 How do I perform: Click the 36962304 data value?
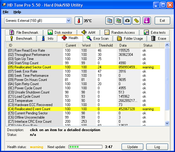coord(126,55)
